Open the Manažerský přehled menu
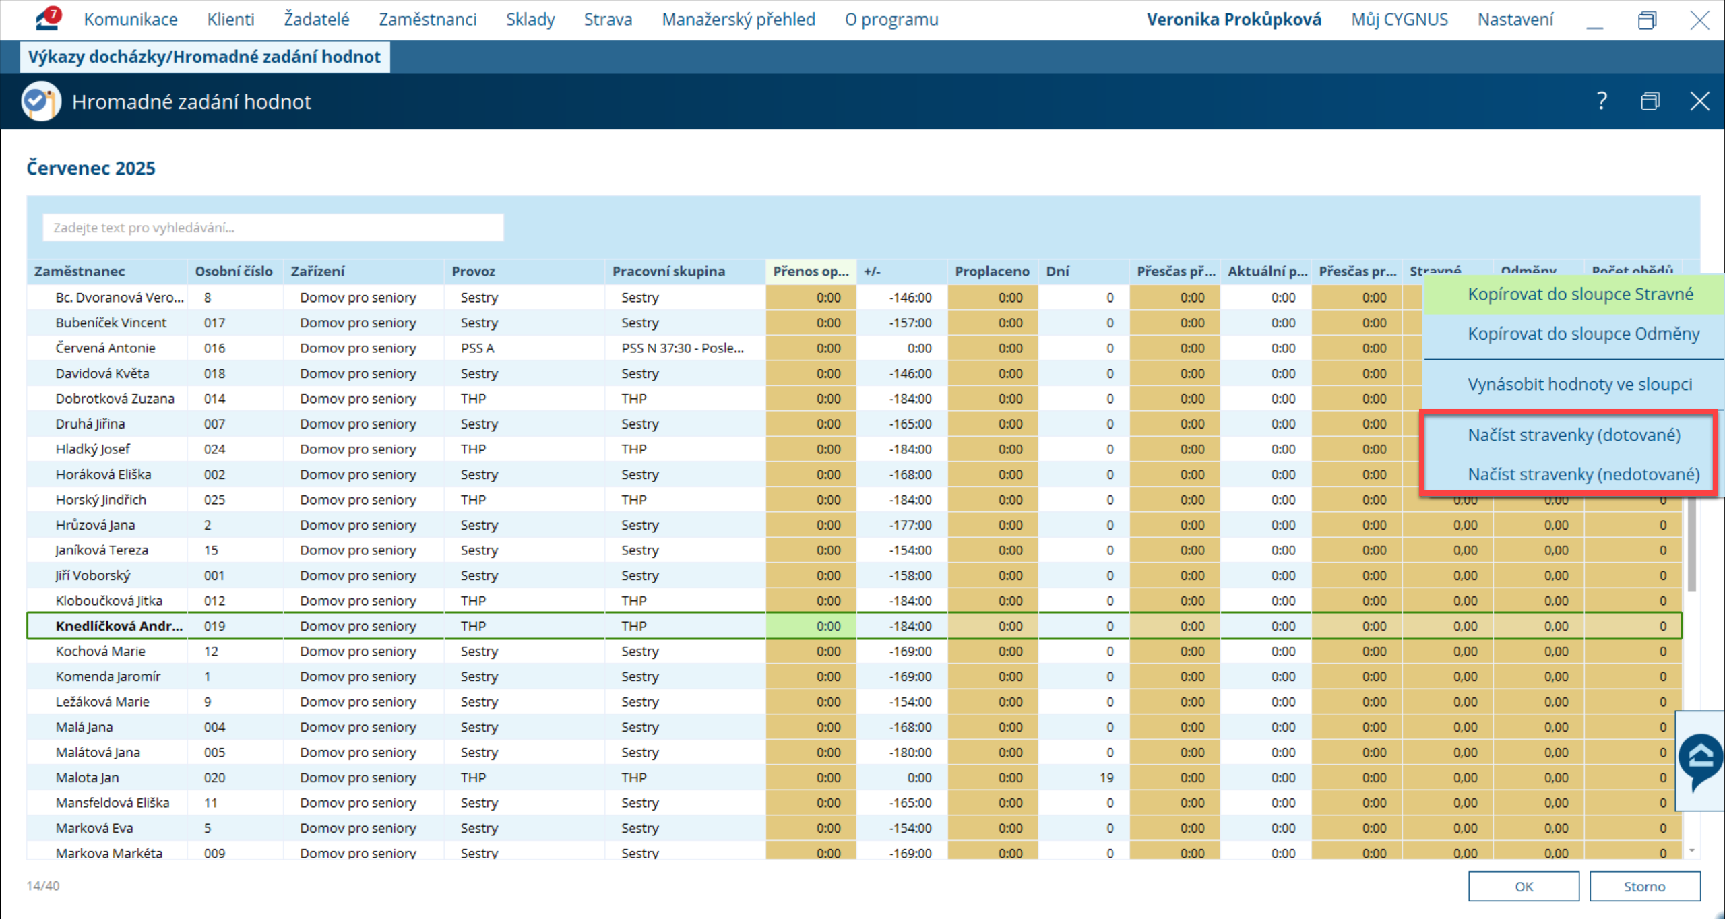 pos(738,20)
